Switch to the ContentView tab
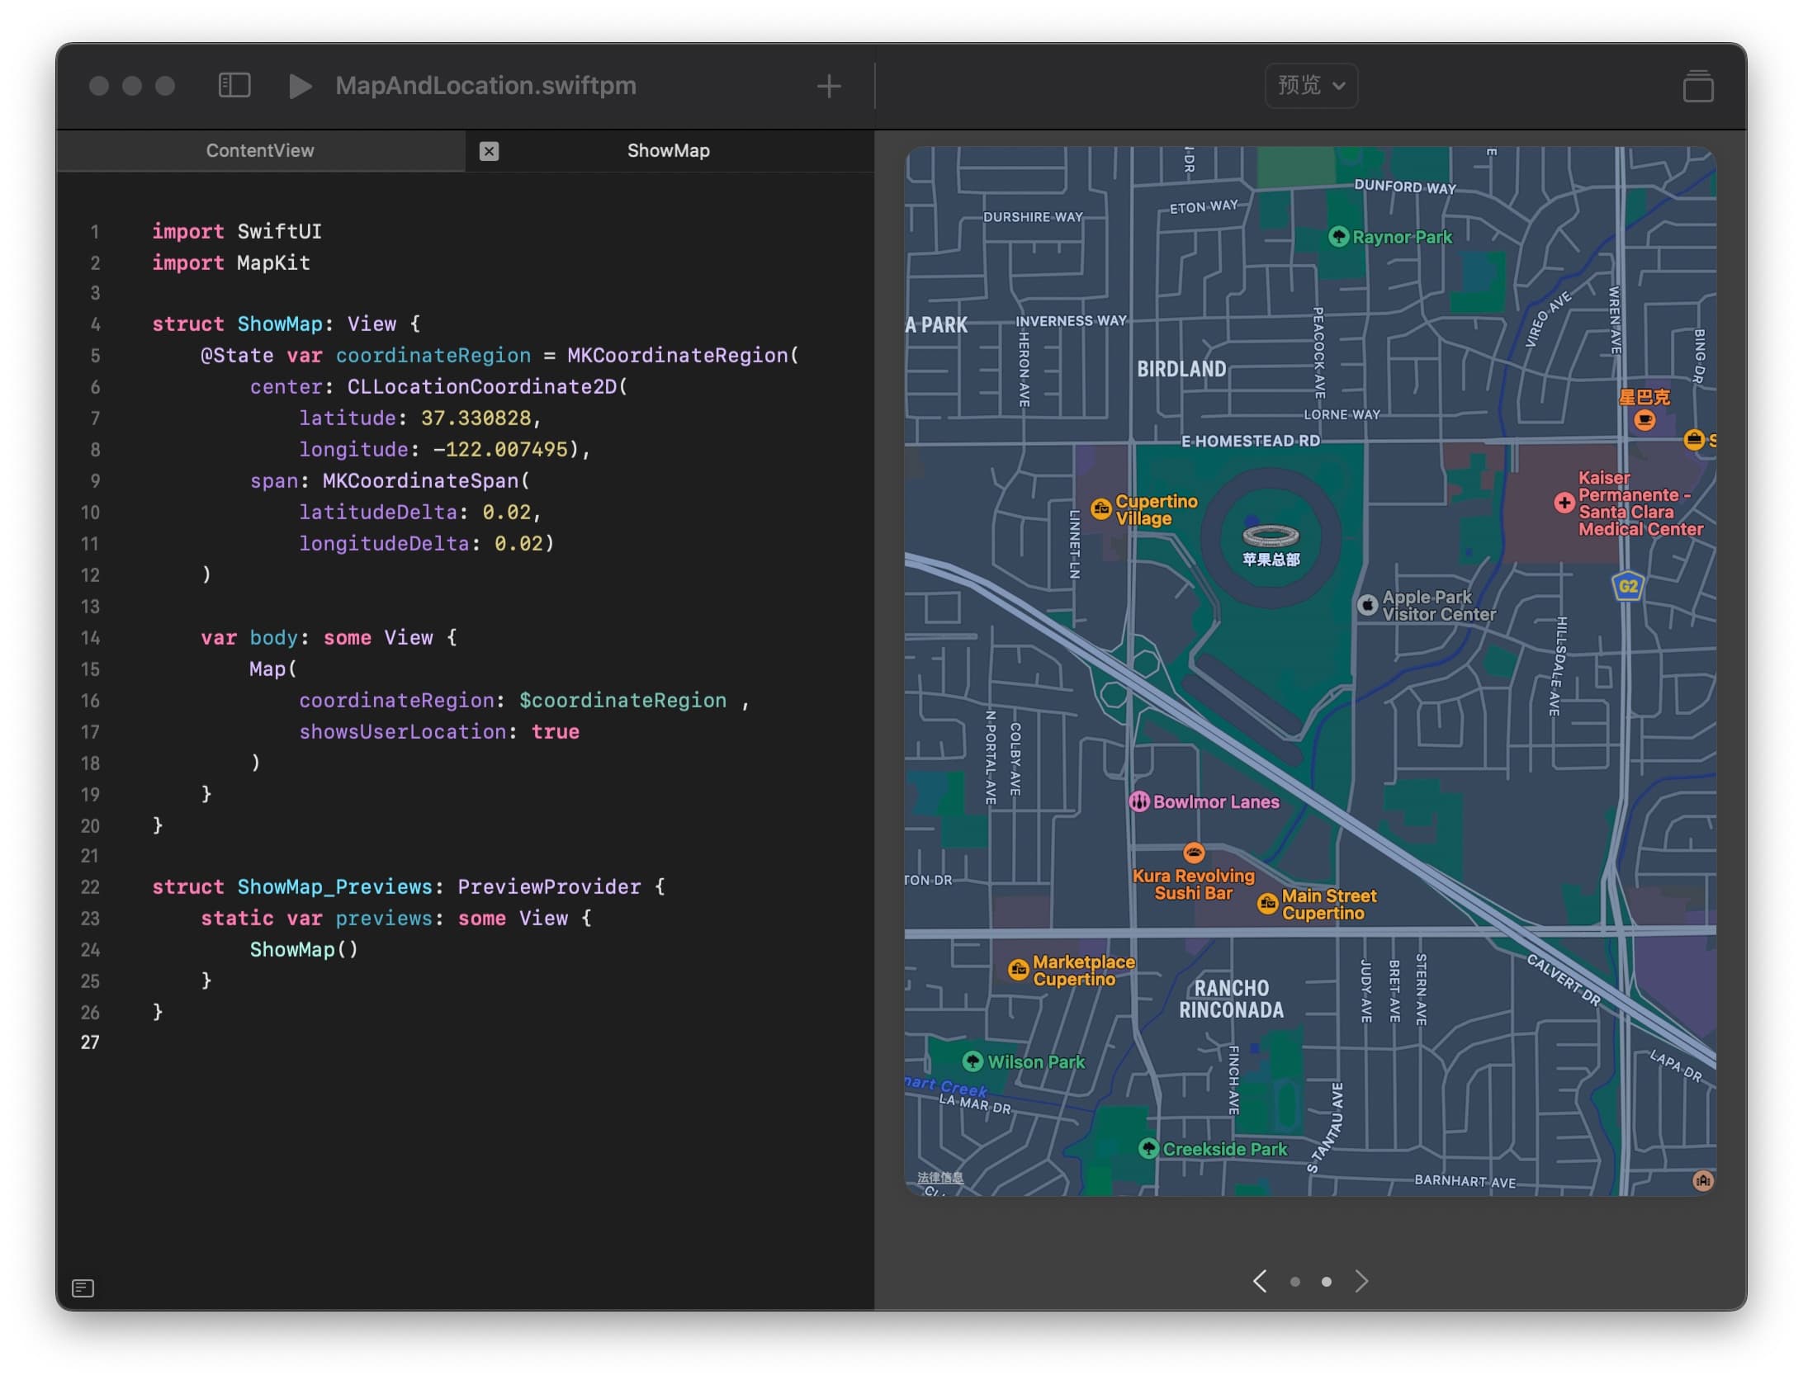 coord(260,150)
